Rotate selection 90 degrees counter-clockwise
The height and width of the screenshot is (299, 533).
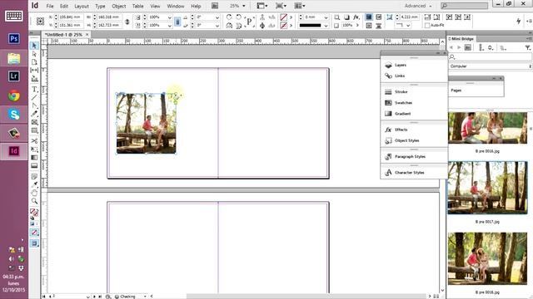(239, 17)
